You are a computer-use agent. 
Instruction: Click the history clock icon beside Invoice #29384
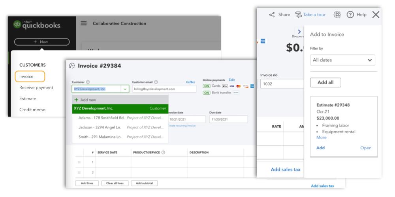[72, 65]
